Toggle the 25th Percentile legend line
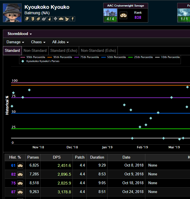This screenshot has height=199, width=190. pos(141,57)
